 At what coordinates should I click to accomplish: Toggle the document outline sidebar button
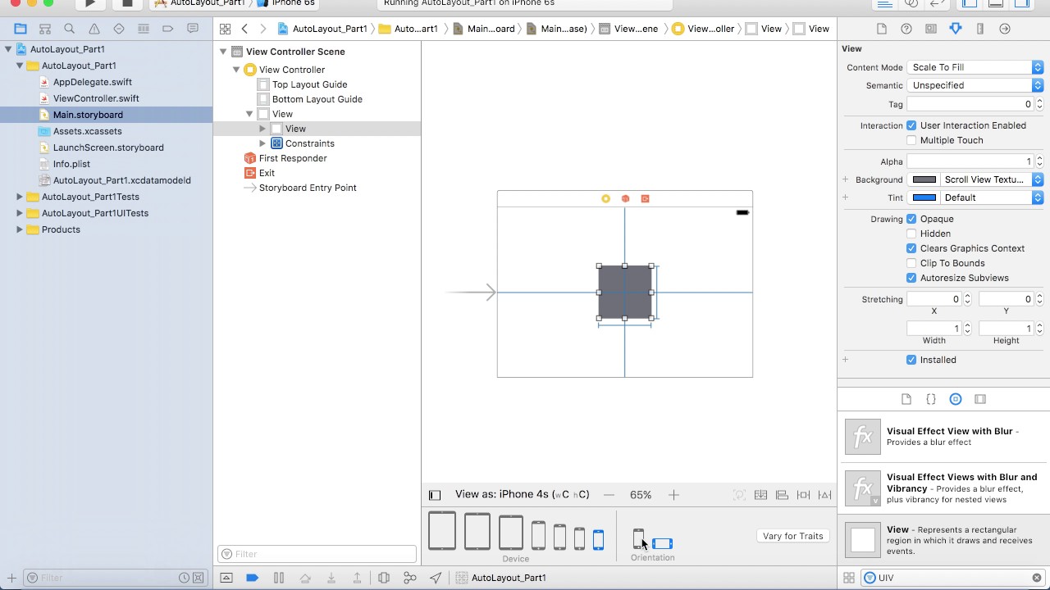435,495
